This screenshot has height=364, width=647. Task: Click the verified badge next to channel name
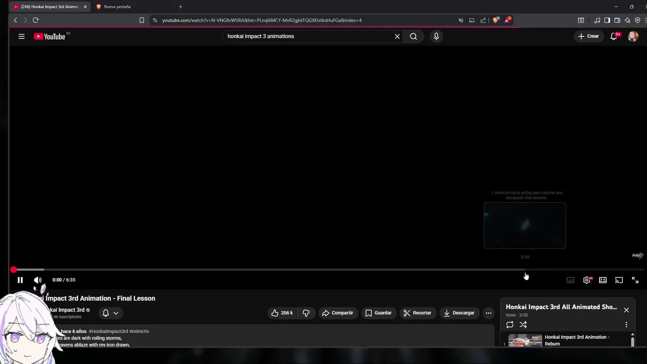[88, 310]
